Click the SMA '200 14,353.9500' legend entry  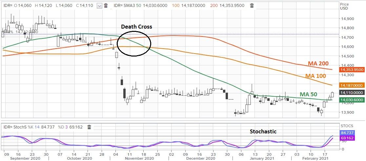click(228, 6)
